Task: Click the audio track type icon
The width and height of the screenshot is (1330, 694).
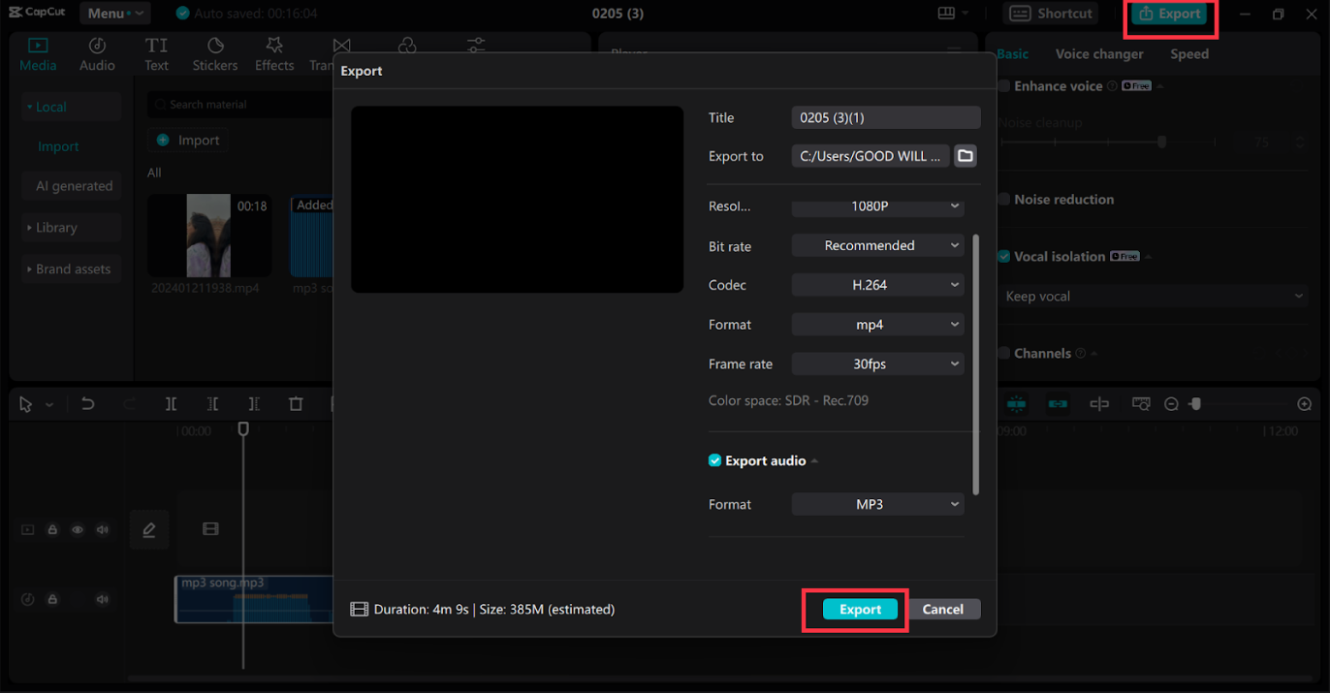Action: 27,599
